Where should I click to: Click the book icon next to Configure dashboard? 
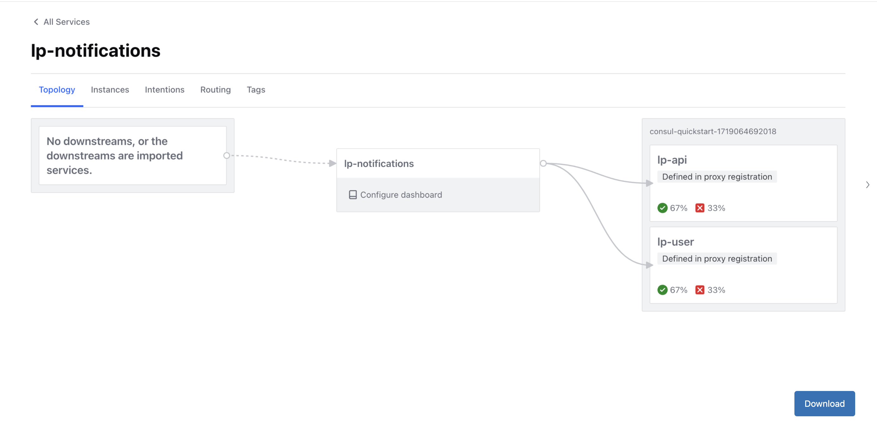pos(353,195)
